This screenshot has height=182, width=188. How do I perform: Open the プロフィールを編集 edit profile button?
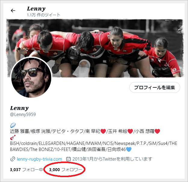coord(155,87)
